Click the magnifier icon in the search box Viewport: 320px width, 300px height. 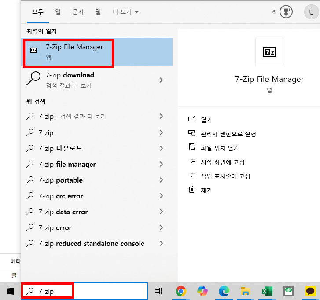click(30, 291)
